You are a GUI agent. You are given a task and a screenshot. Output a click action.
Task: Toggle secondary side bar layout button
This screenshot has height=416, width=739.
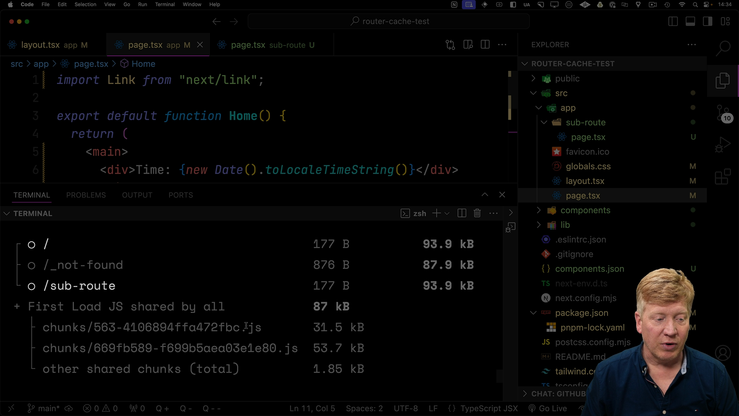(708, 22)
